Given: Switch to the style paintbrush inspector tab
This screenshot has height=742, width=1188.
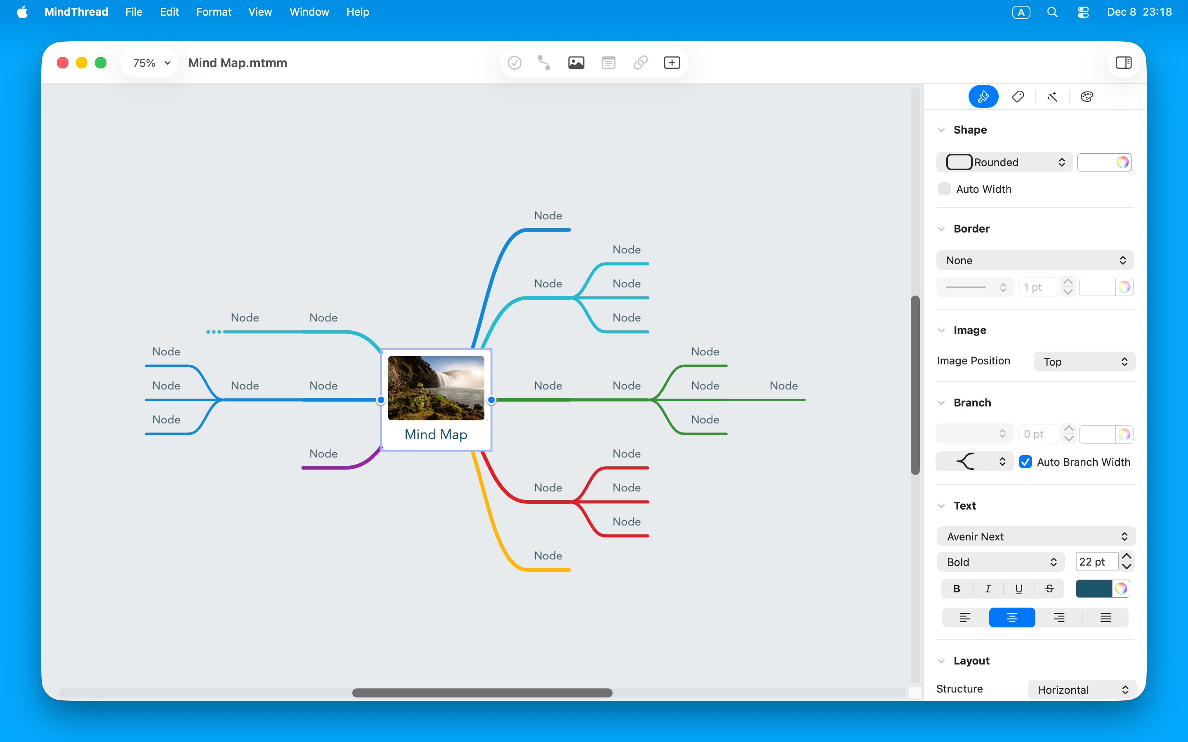Looking at the screenshot, I should point(983,97).
